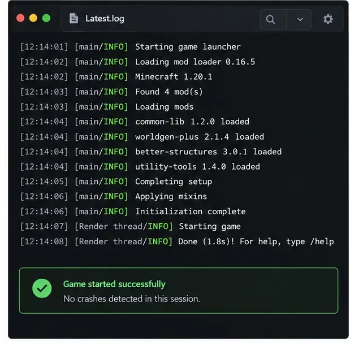Screen dimensions: 350x350
Task: Click the [12:14:08] timestamp
Action: (x=44, y=241)
